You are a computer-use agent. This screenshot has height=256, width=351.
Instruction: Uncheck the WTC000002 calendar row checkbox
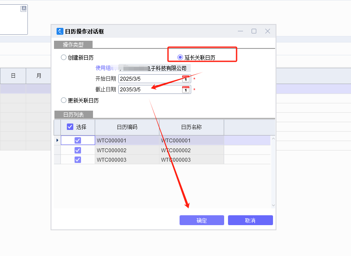coord(78,150)
